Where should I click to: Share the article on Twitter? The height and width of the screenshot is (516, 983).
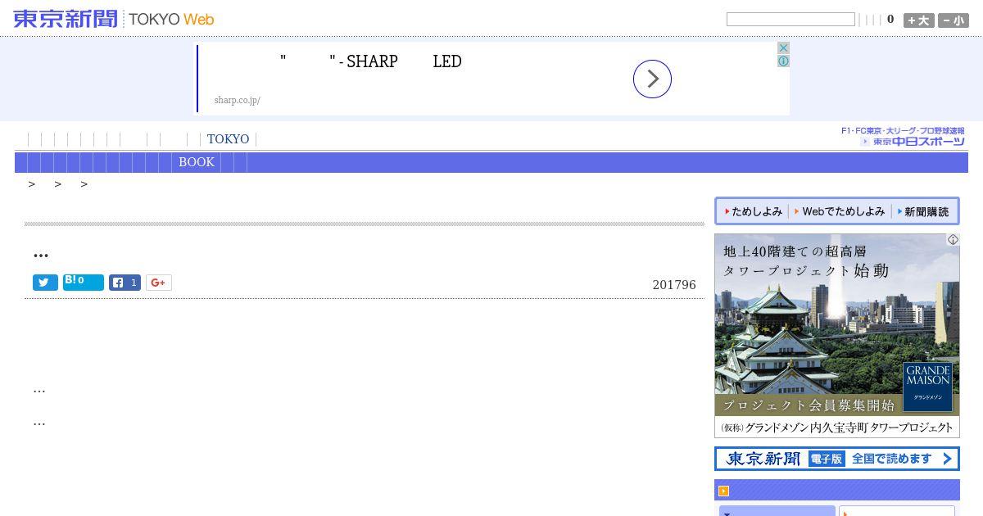click(x=45, y=283)
